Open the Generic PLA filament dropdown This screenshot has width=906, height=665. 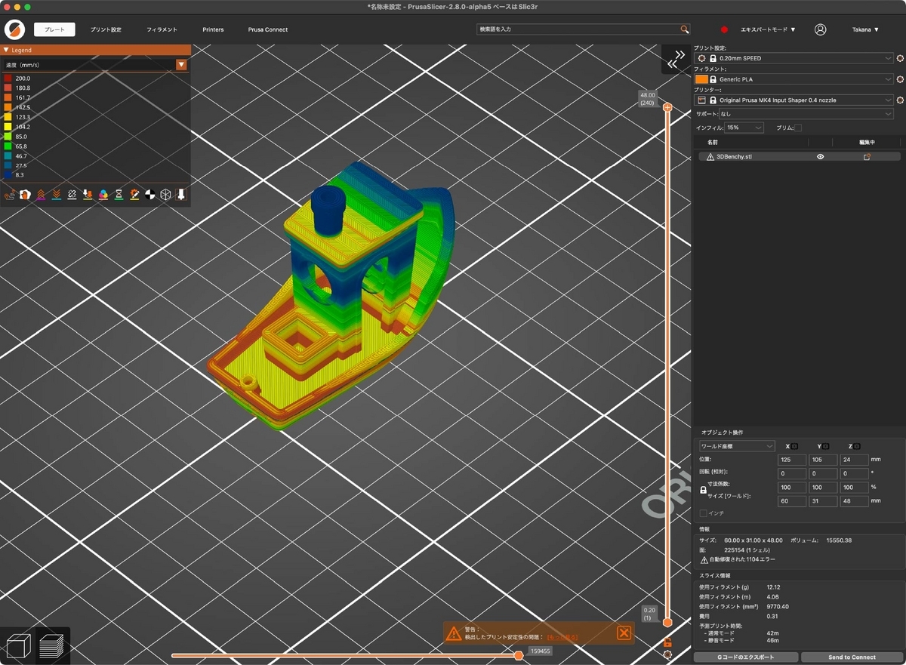[794, 79]
